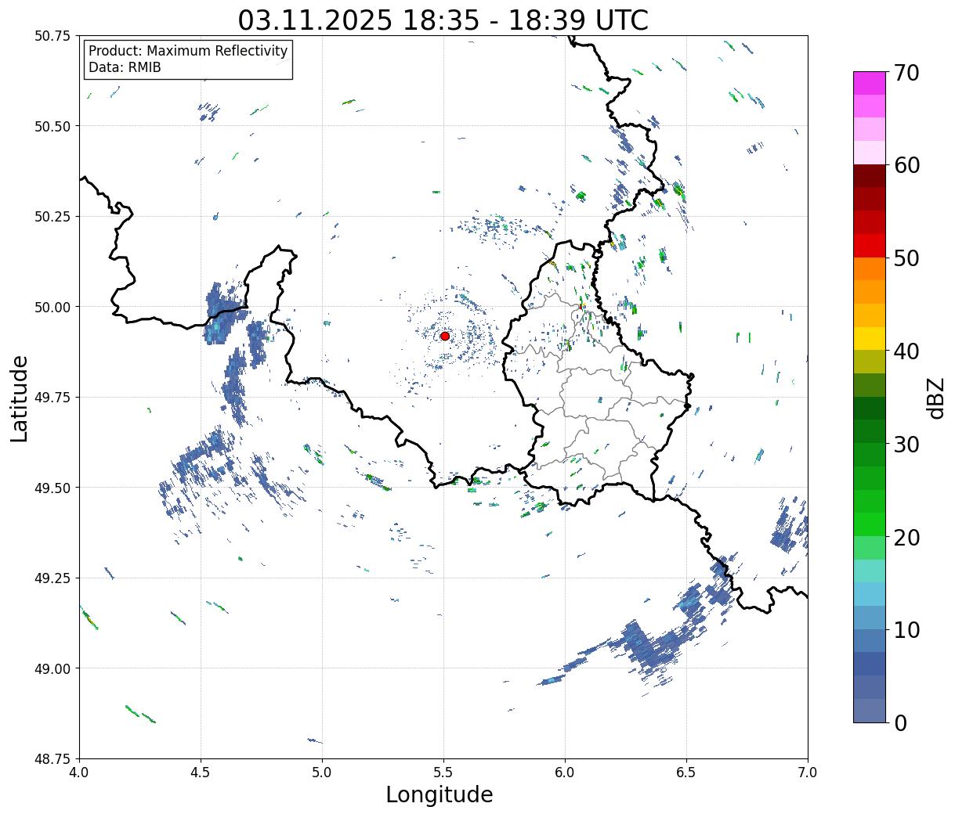
Task: Click the colorbar tick label '60'
Action: tap(906, 165)
